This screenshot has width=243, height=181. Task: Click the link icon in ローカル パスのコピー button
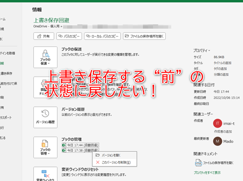point(88,36)
